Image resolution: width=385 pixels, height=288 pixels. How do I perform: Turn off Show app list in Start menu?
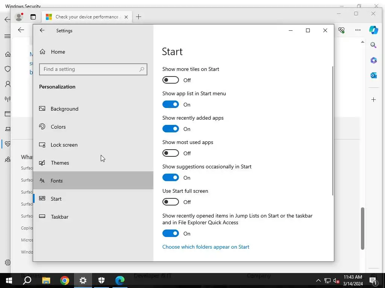pyautogui.click(x=171, y=105)
